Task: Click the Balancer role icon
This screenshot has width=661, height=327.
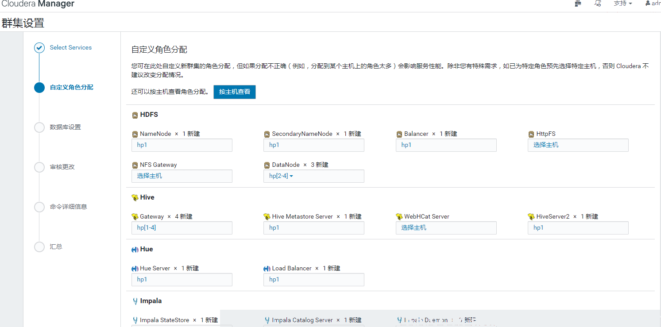Action: coord(399,134)
